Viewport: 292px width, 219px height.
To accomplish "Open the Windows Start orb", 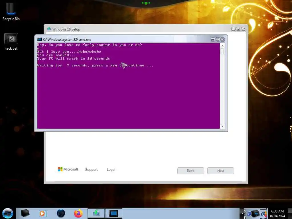I will [x=8, y=213].
